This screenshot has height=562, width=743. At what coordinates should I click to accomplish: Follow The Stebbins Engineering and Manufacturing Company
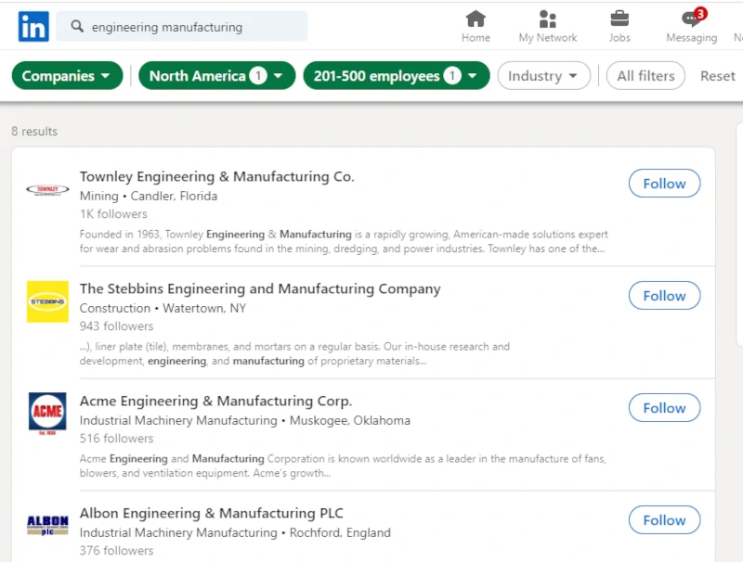pyautogui.click(x=664, y=296)
